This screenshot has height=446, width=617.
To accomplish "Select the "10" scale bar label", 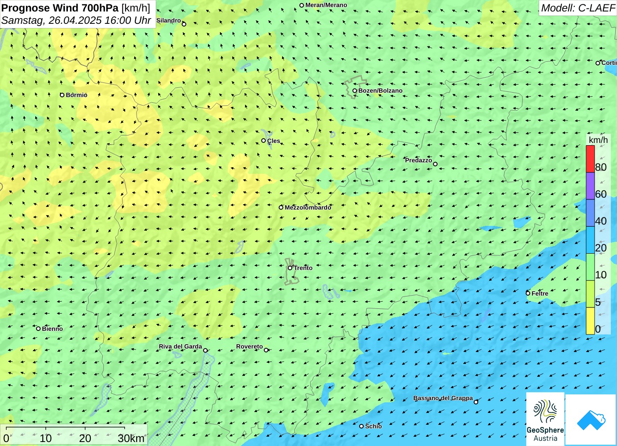I will pos(46,439).
